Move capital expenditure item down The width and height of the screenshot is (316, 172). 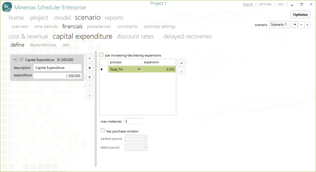[x=89, y=95]
